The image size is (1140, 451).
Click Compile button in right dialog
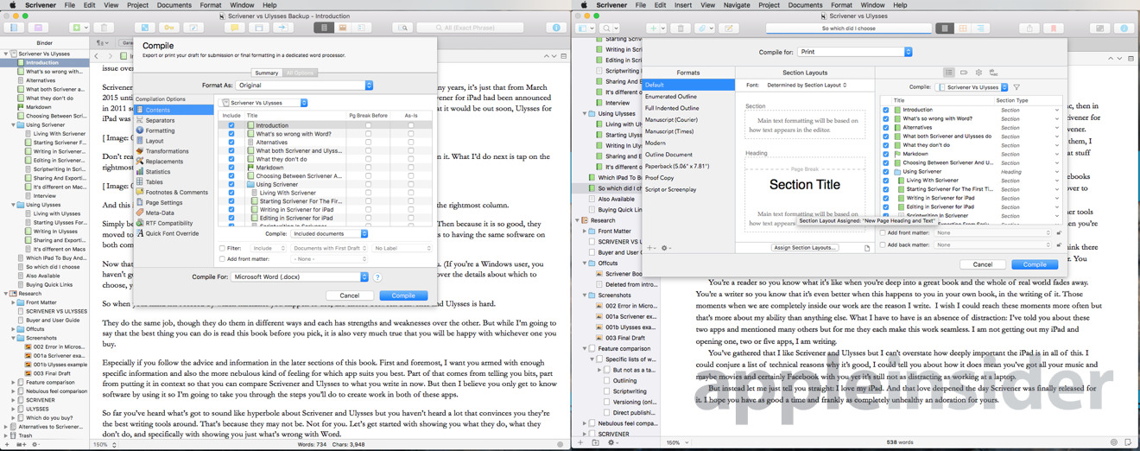1035,264
